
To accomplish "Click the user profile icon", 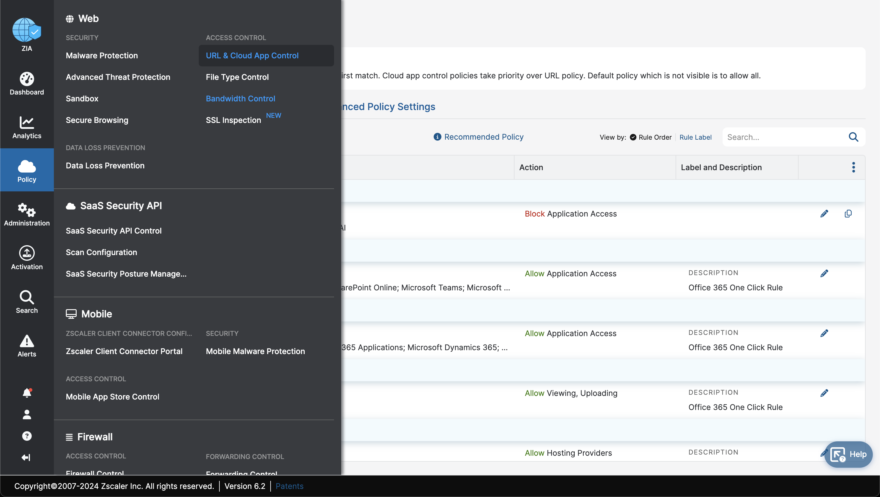I will (27, 414).
